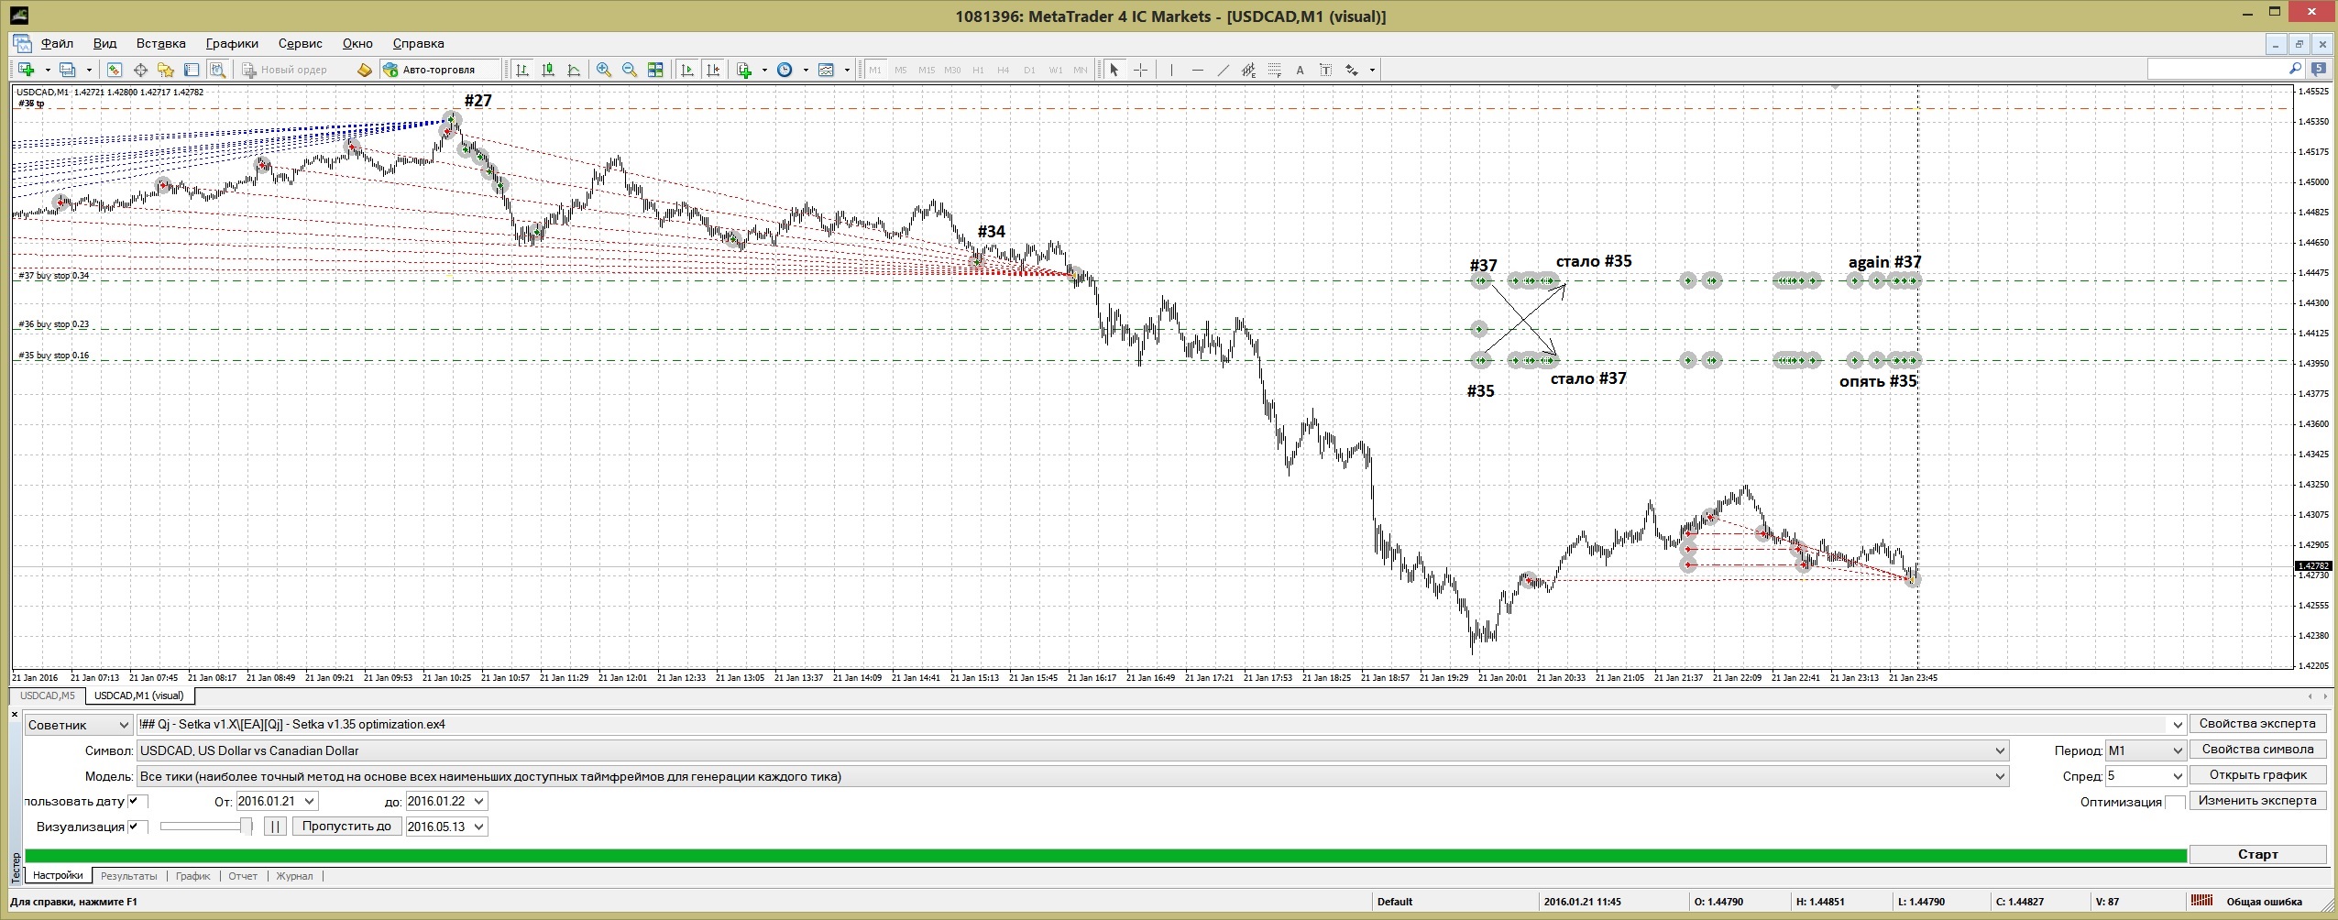Screen dimensions: 2338x920
Task: Open the Market Watch window icon
Action: point(115,70)
